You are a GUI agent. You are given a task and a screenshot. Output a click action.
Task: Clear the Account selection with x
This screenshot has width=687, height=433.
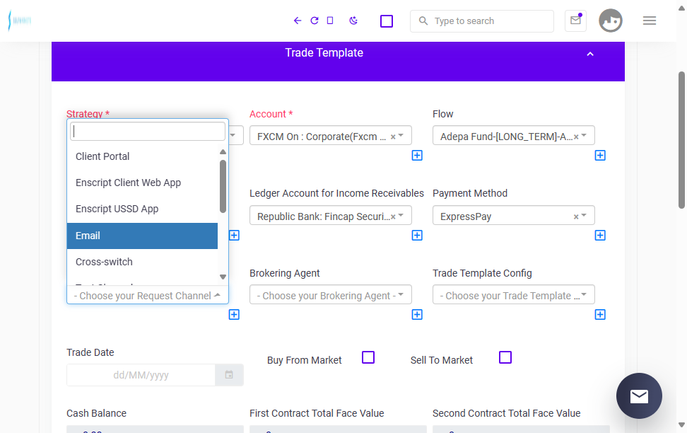point(393,137)
